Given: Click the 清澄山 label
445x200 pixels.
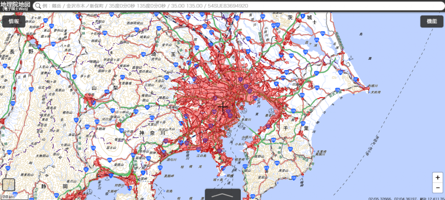Looking at the screenshot, I should 283,171.
